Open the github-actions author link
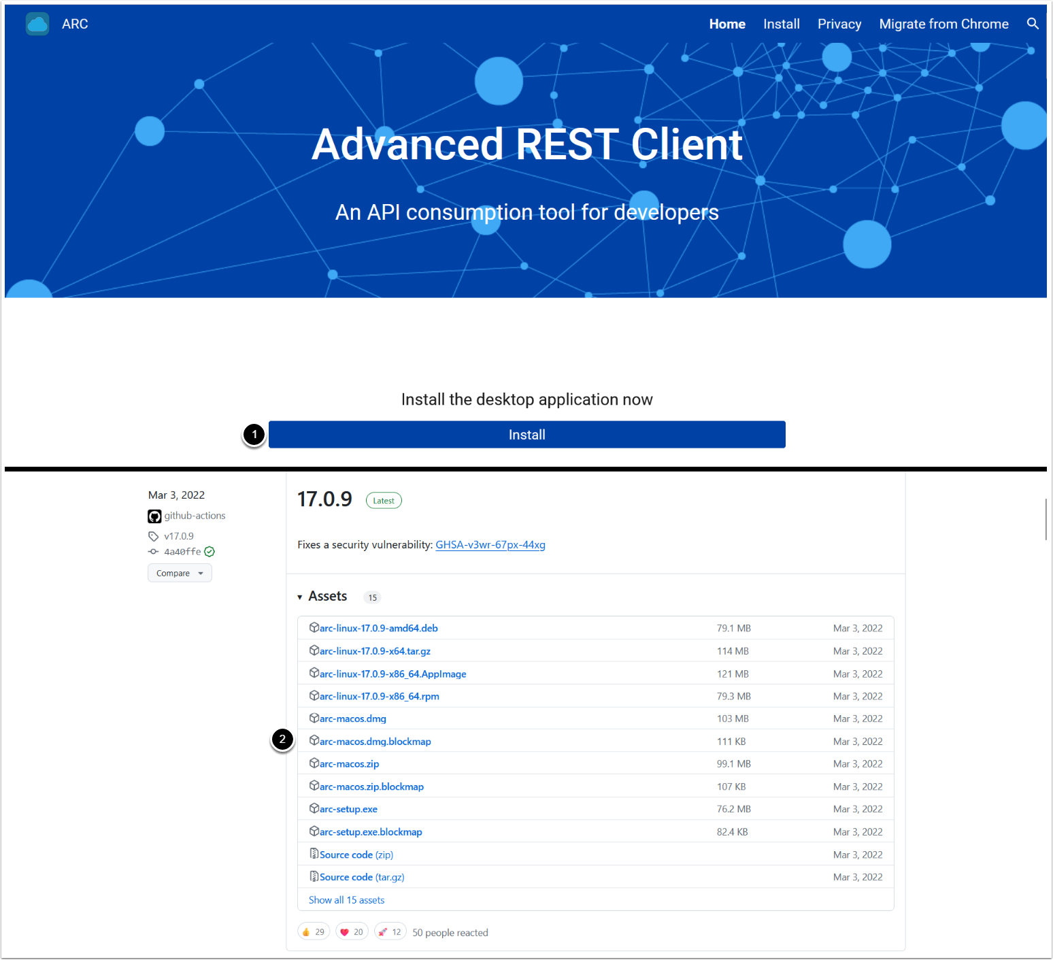Viewport: 1053px width, 960px height. [195, 516]
